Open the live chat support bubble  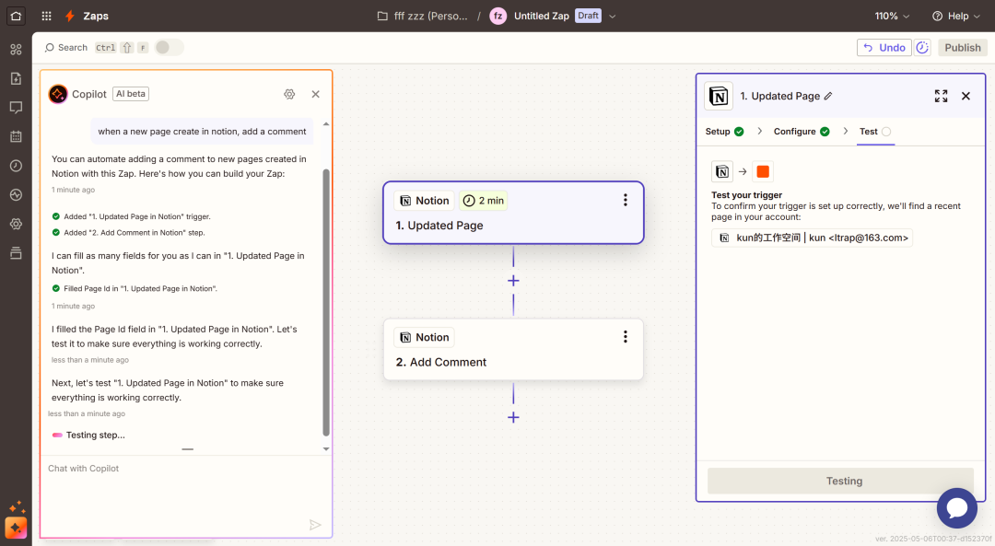(x=957, y=508)
